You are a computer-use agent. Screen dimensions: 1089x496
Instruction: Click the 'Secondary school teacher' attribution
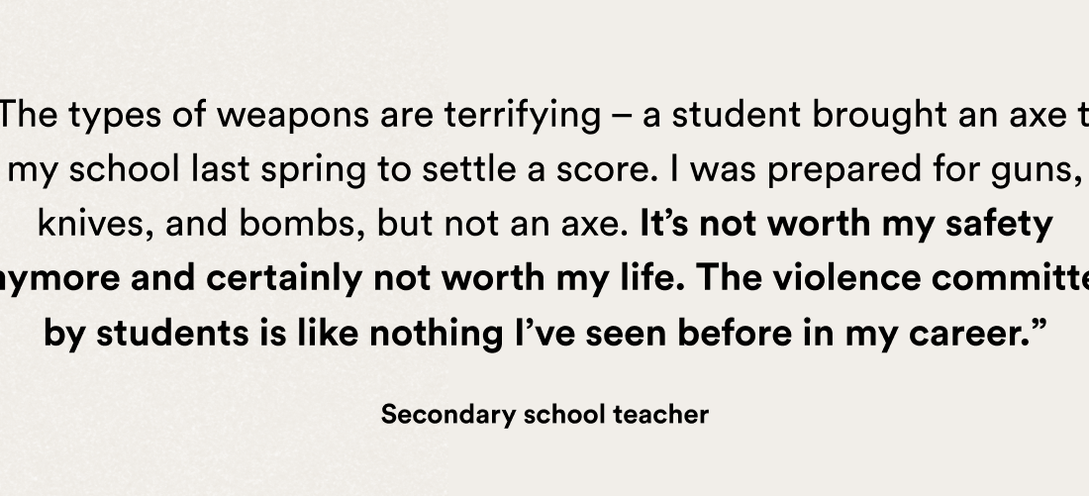(544, 415)
